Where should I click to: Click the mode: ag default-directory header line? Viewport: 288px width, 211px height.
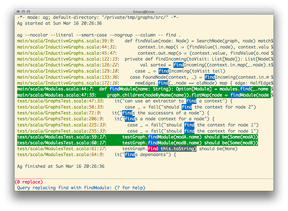tap(98, 17)
